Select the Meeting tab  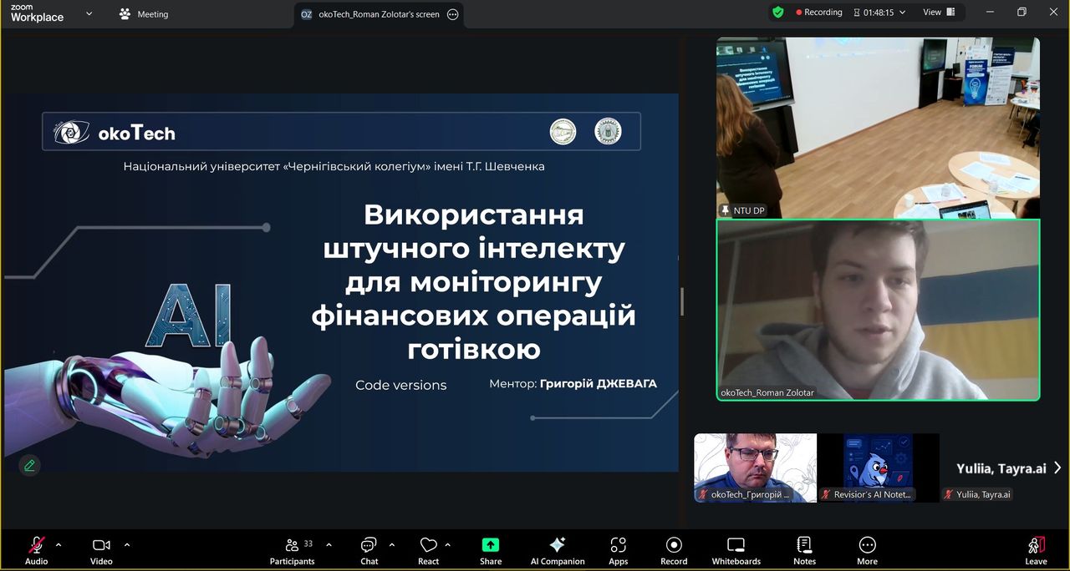(x=144, y=14)
